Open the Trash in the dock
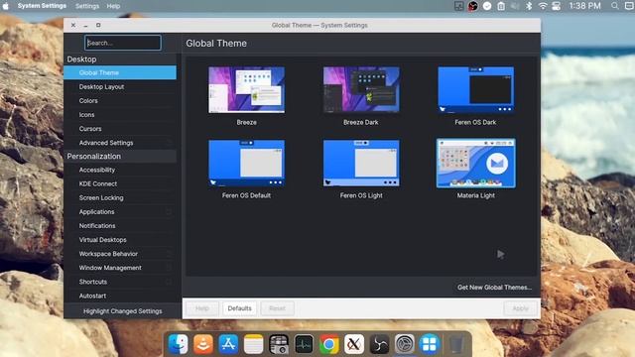This screenshot has width=635, height=357. (x=456, y=344)
